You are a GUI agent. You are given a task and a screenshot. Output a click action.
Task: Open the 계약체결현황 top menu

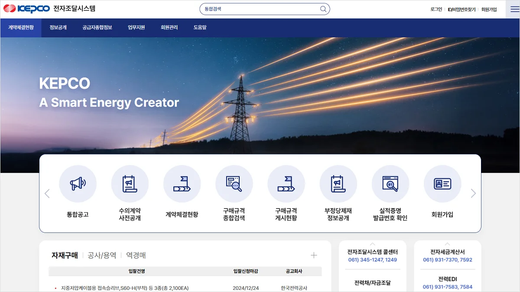tap(21, 28)
